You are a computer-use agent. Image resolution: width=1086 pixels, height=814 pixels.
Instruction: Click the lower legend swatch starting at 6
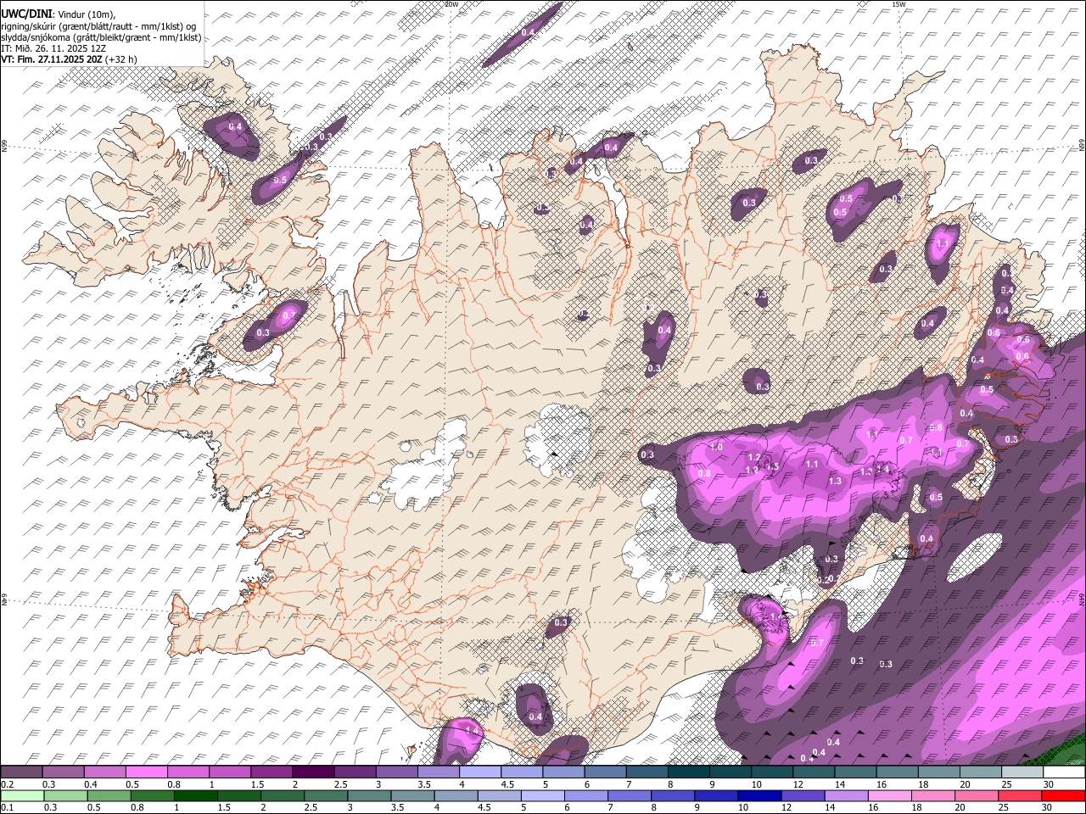tap(586, 795)
